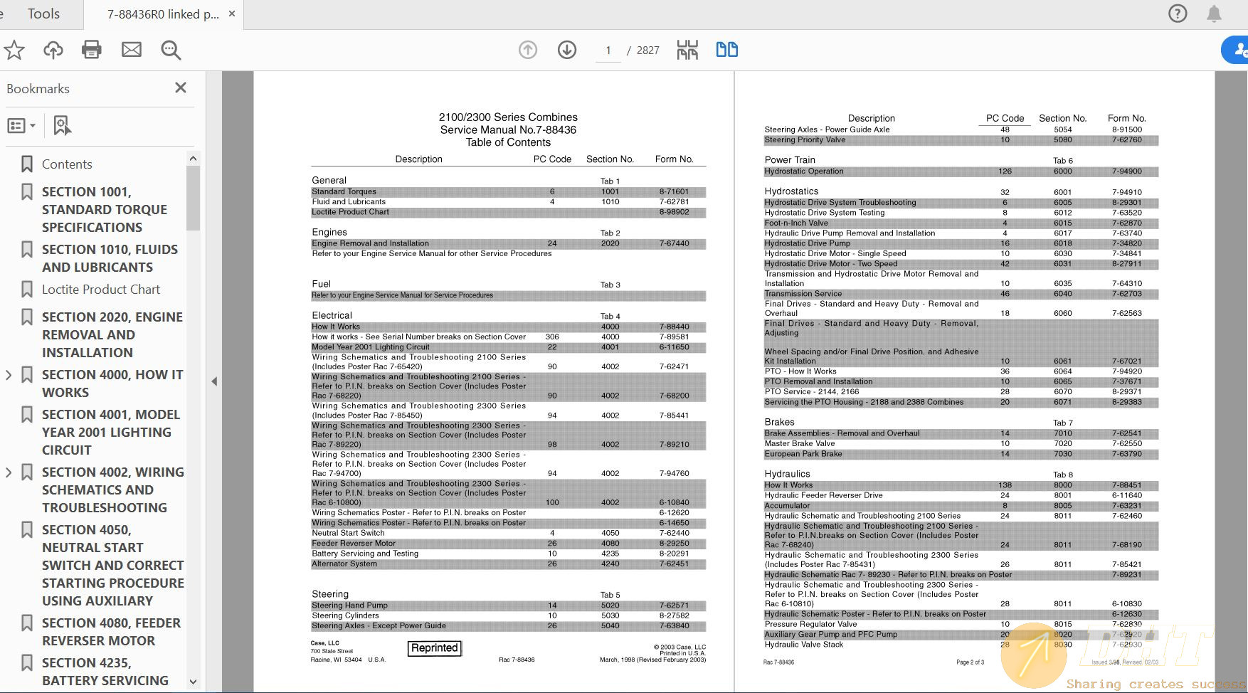This screenshot has width=1248, height=693.
Task: Open bookmarks options dropdown menu
Action: [x=21, y=126]
